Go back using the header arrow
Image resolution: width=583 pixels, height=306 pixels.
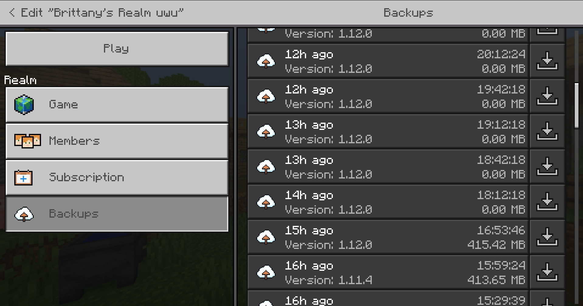point(12,12)
